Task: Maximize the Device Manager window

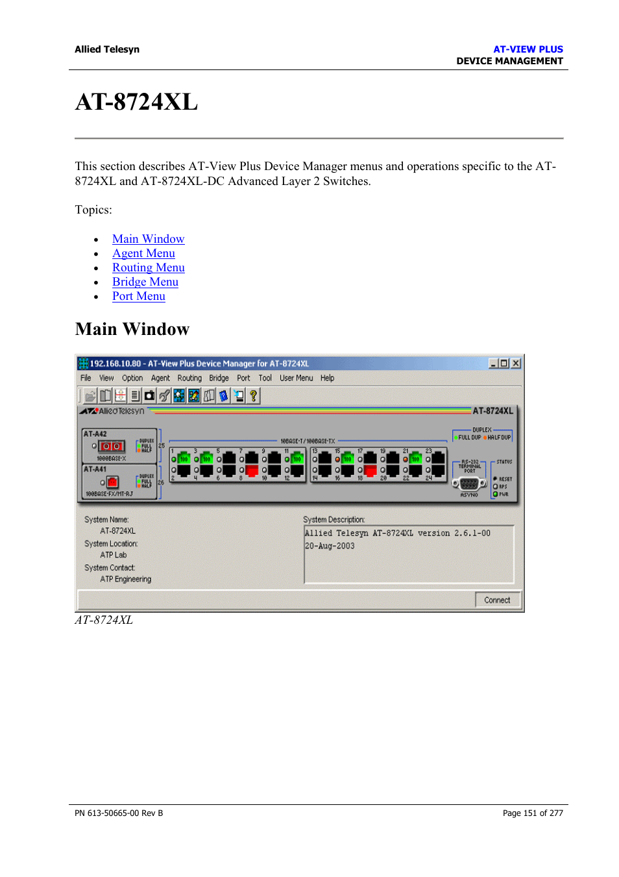Action: 504,364
